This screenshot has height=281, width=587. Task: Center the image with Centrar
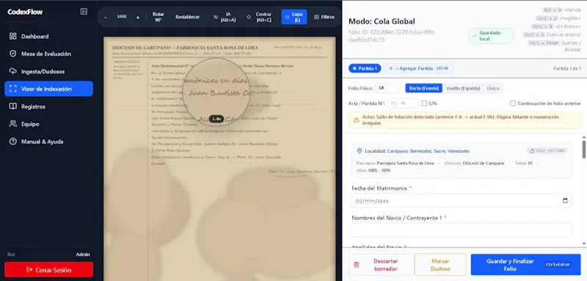[x=260, y=17]
